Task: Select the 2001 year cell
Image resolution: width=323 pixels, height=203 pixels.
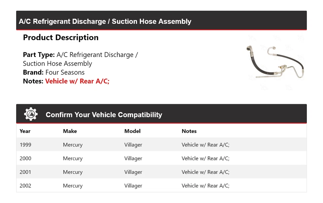Action: point(25,172)
